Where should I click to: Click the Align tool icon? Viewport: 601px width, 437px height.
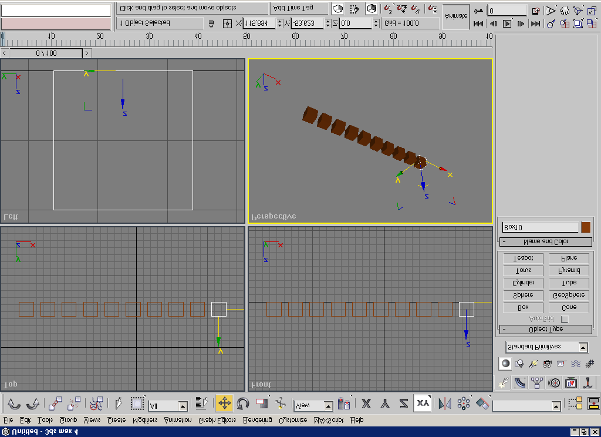point(482,404)
